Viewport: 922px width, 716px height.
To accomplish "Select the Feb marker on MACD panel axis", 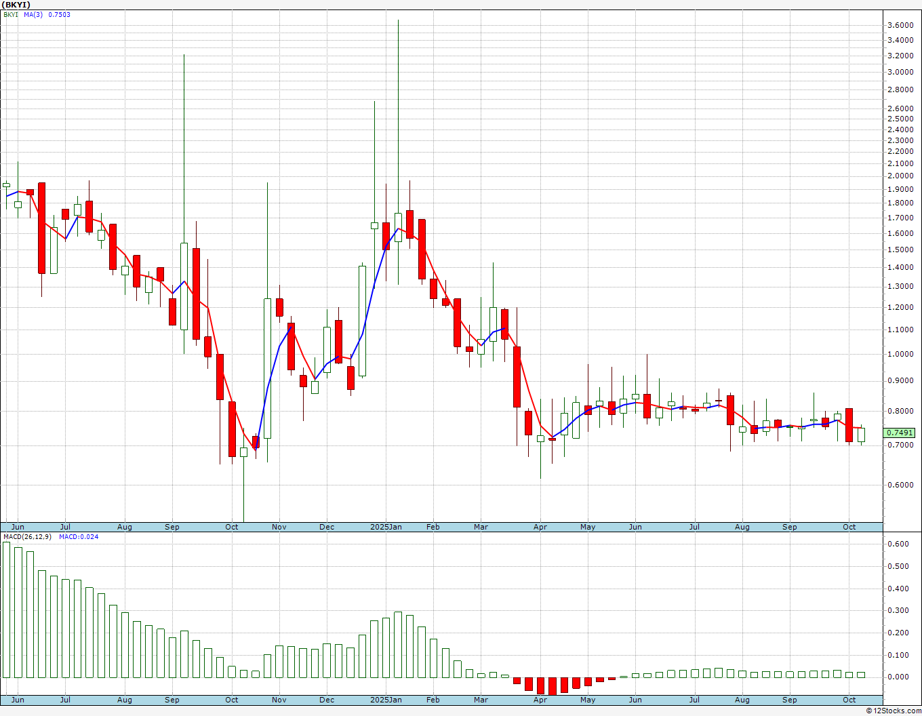I will pos(433,700).
